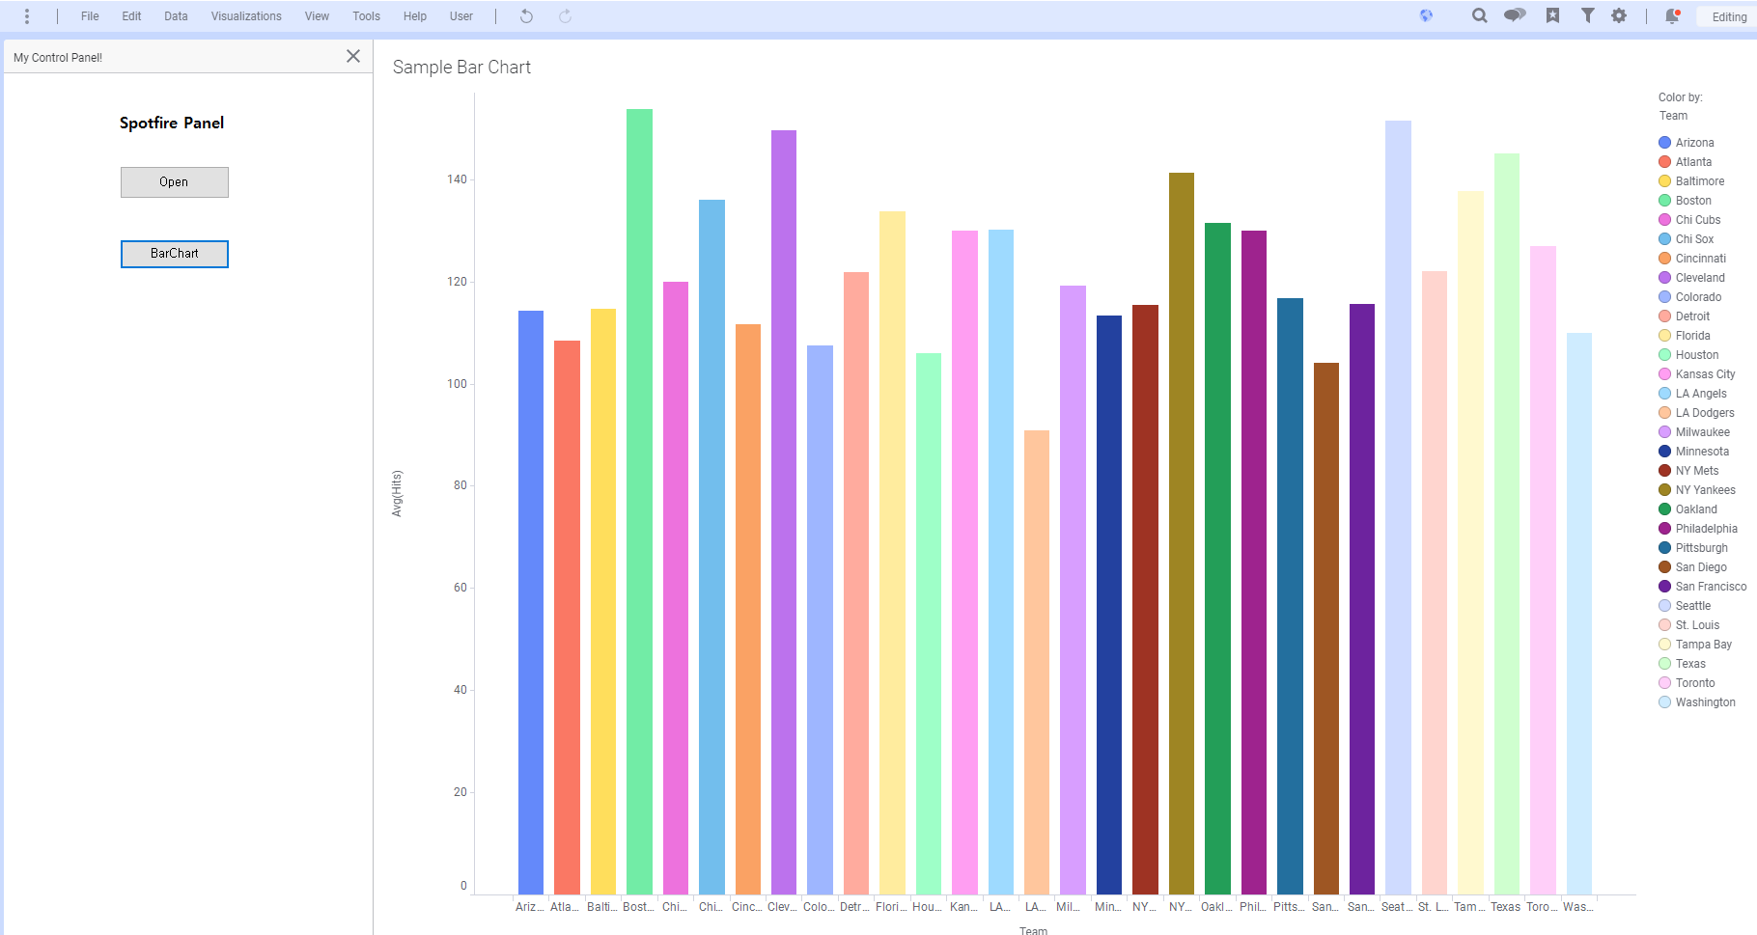Select Toronto in the legend

coord(1687,683)
